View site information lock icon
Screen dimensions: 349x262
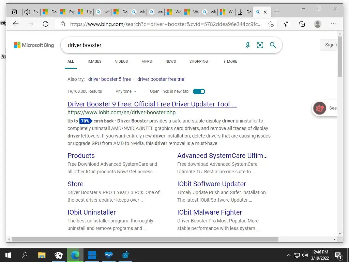pos(63,24)
